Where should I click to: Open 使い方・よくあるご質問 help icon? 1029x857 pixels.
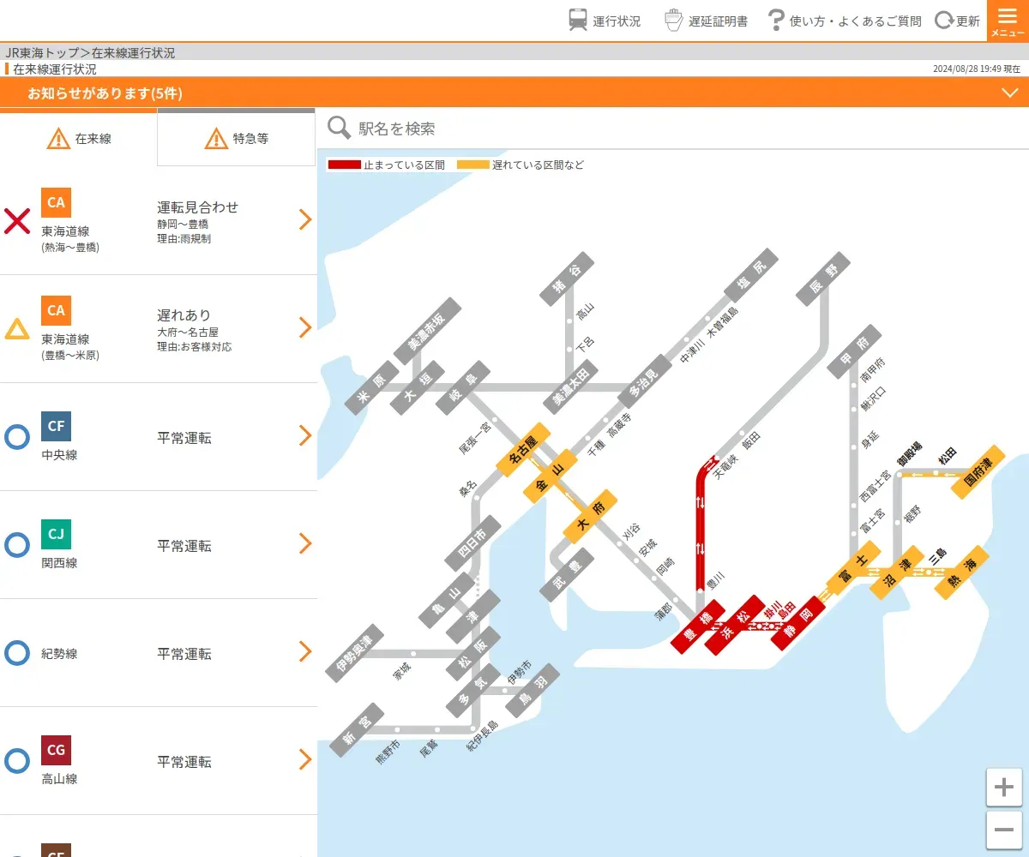(776, 20)
